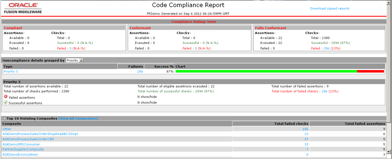The width and height of the screenshot is (392, 159).
Task: Open the Priority 3 type link
Action: click(x=11, y=71)
